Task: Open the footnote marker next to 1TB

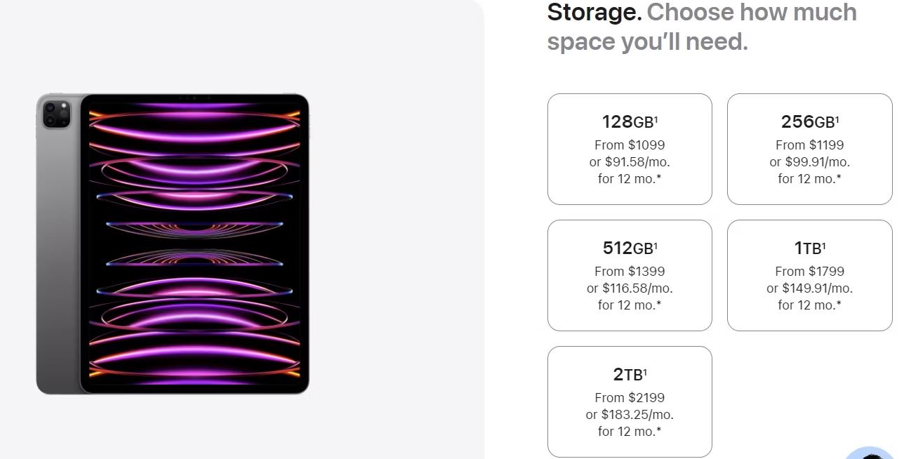Action: point(823,245)
